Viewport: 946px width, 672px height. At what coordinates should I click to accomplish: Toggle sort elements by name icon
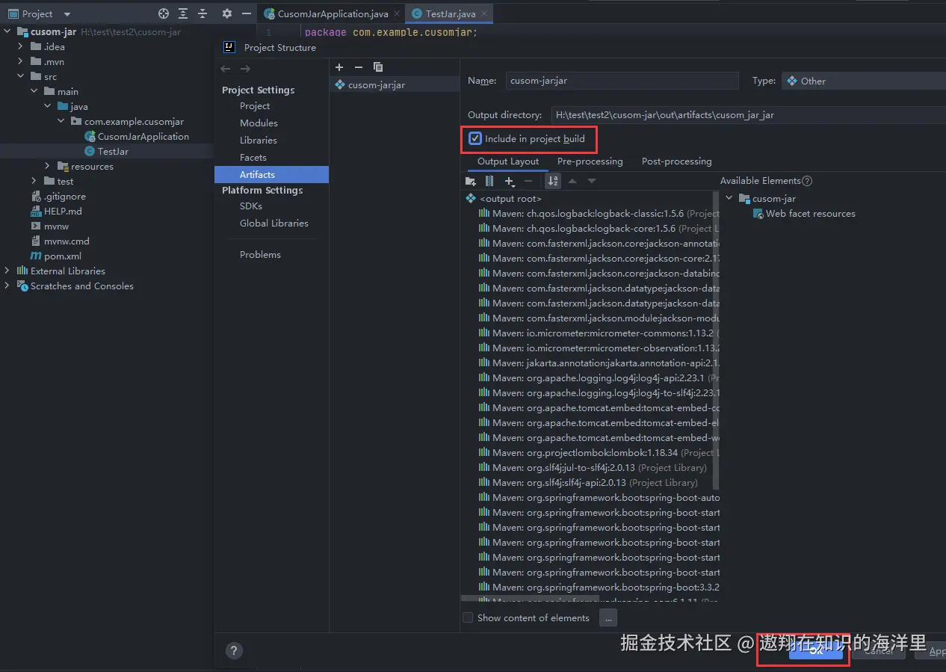pos(553,181)
